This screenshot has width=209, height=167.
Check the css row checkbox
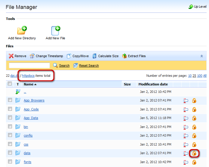click(x=10, y=144)
